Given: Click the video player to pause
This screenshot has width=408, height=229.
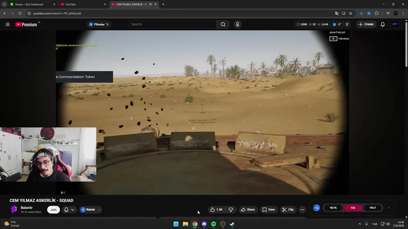Looking at the screenshot, I should click(202, 112).
